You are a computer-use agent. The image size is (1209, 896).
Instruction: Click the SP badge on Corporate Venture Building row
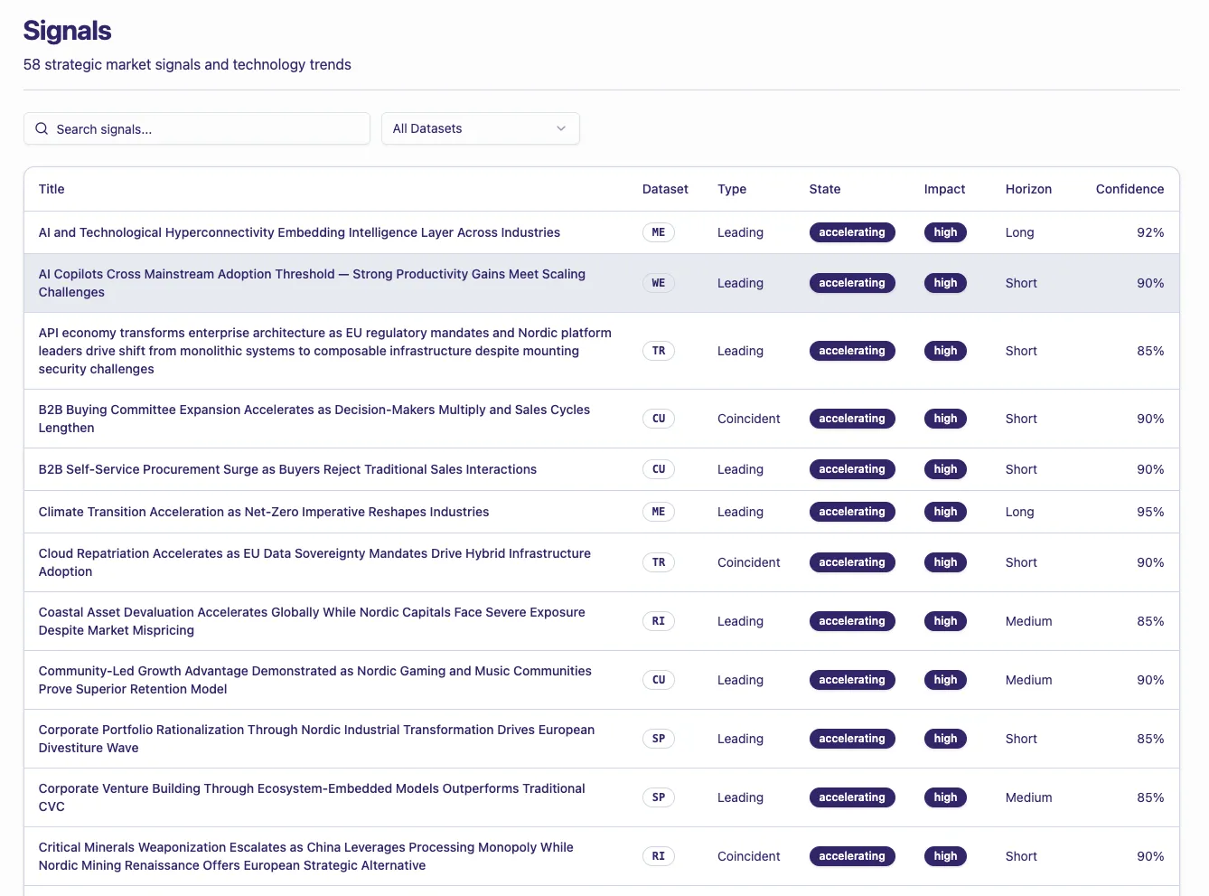[658, 797]
